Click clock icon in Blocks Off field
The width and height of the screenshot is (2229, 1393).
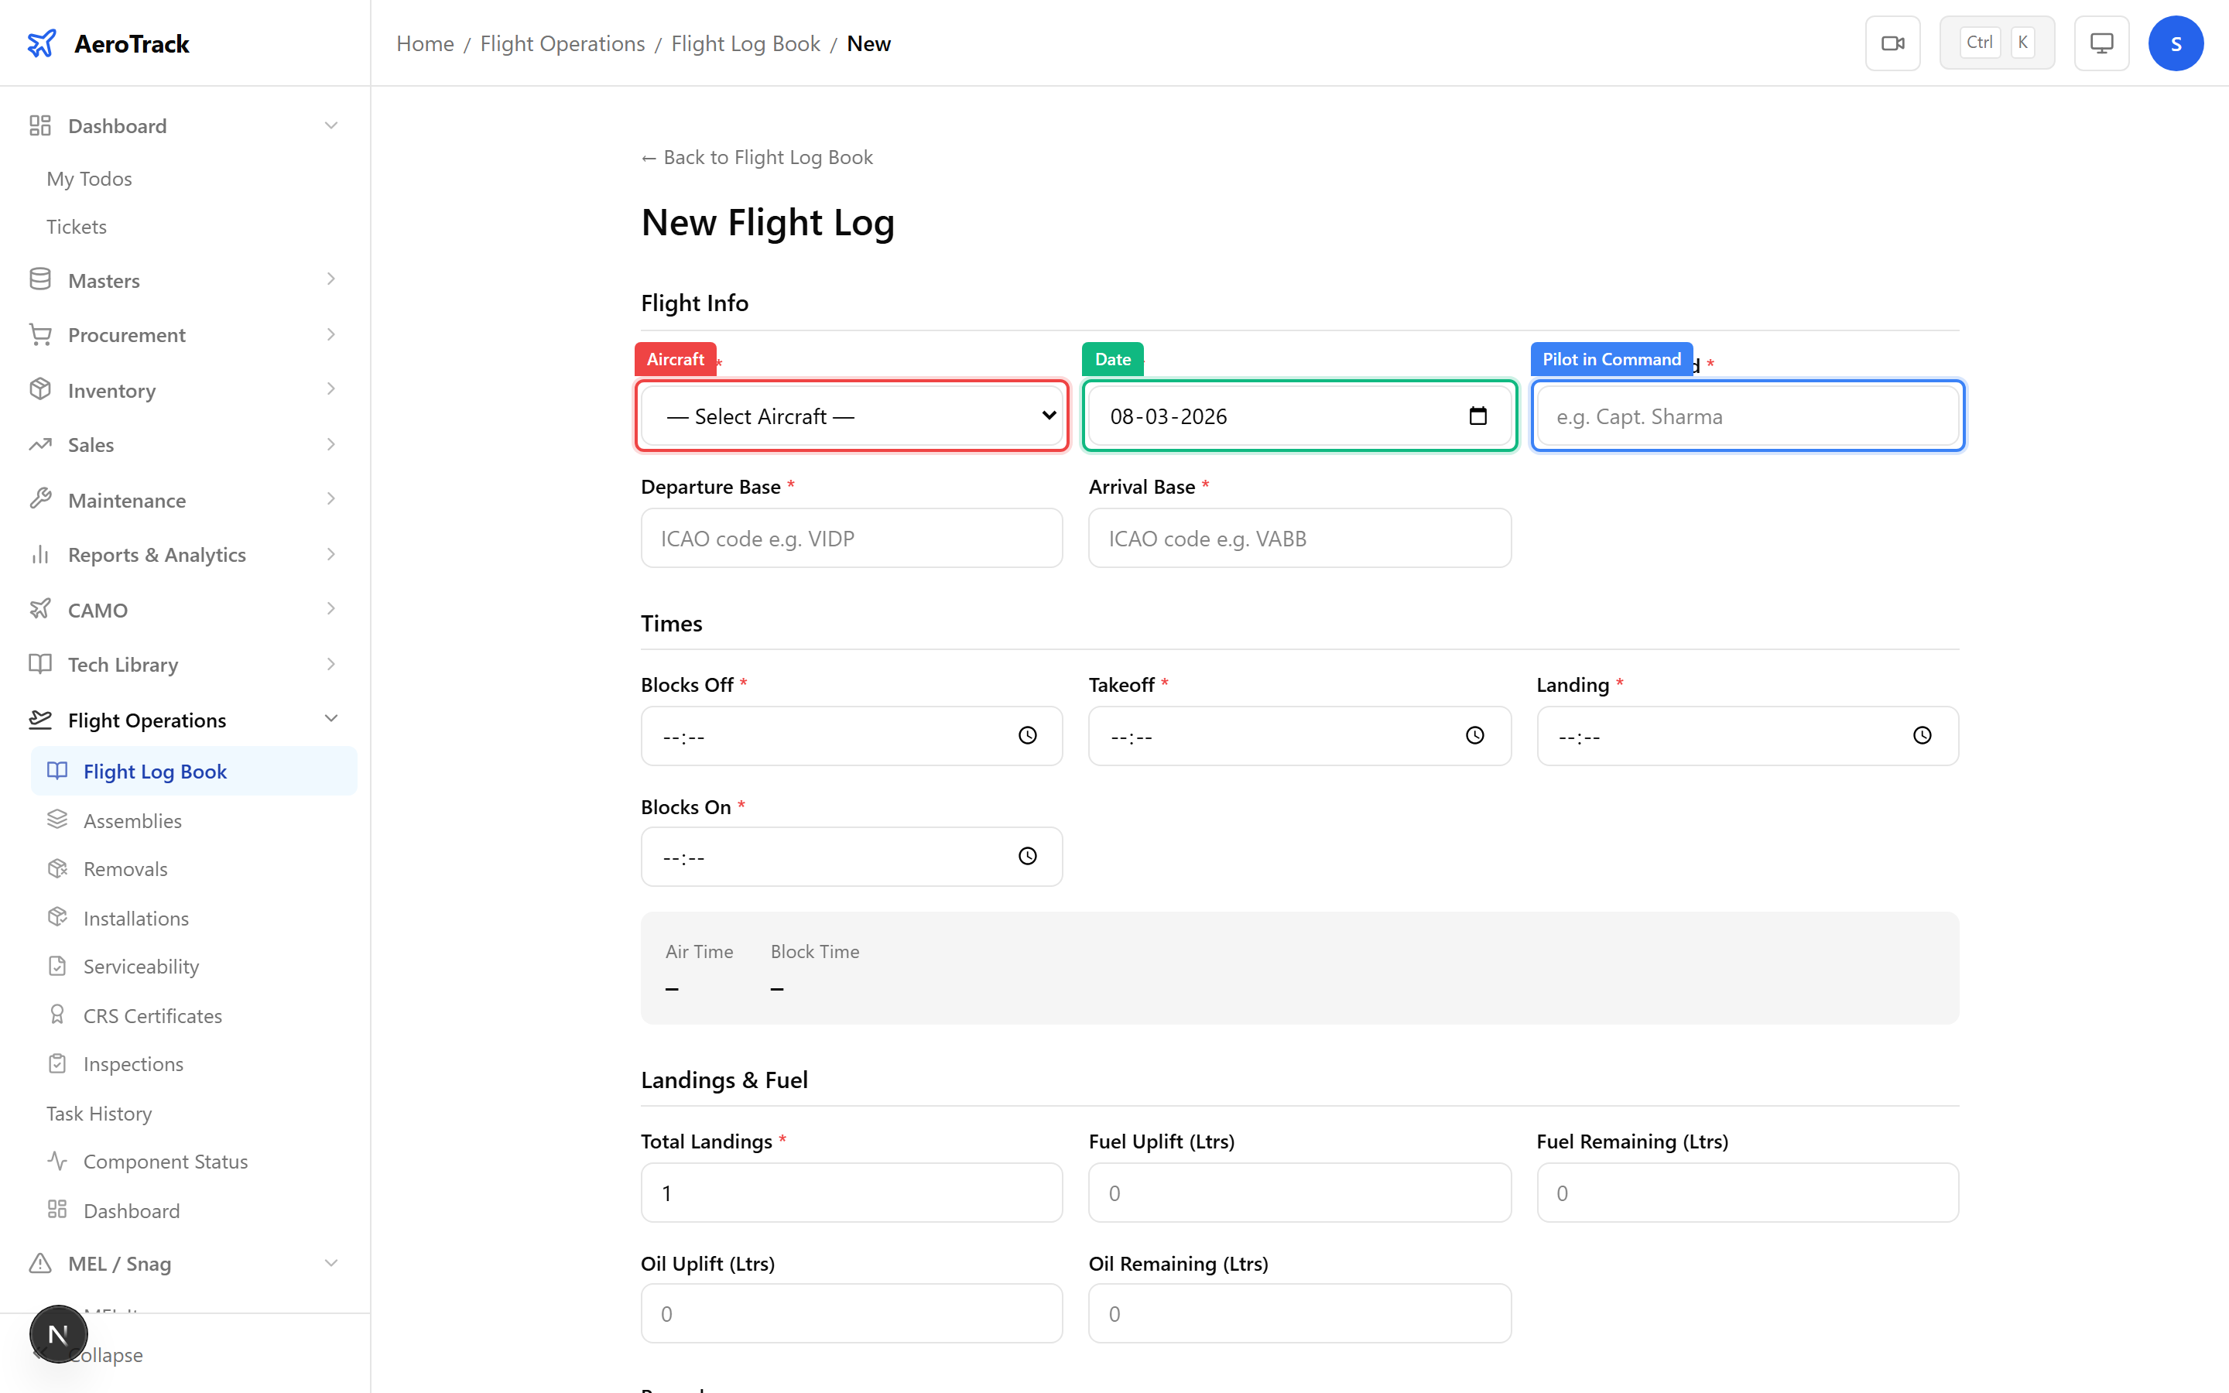1027,735
